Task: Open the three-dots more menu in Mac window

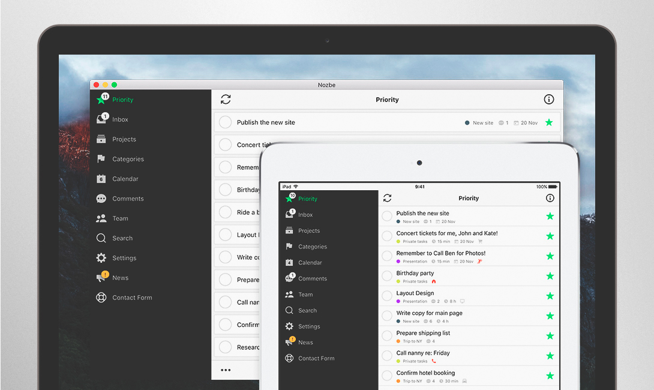Action: point(226,370)
